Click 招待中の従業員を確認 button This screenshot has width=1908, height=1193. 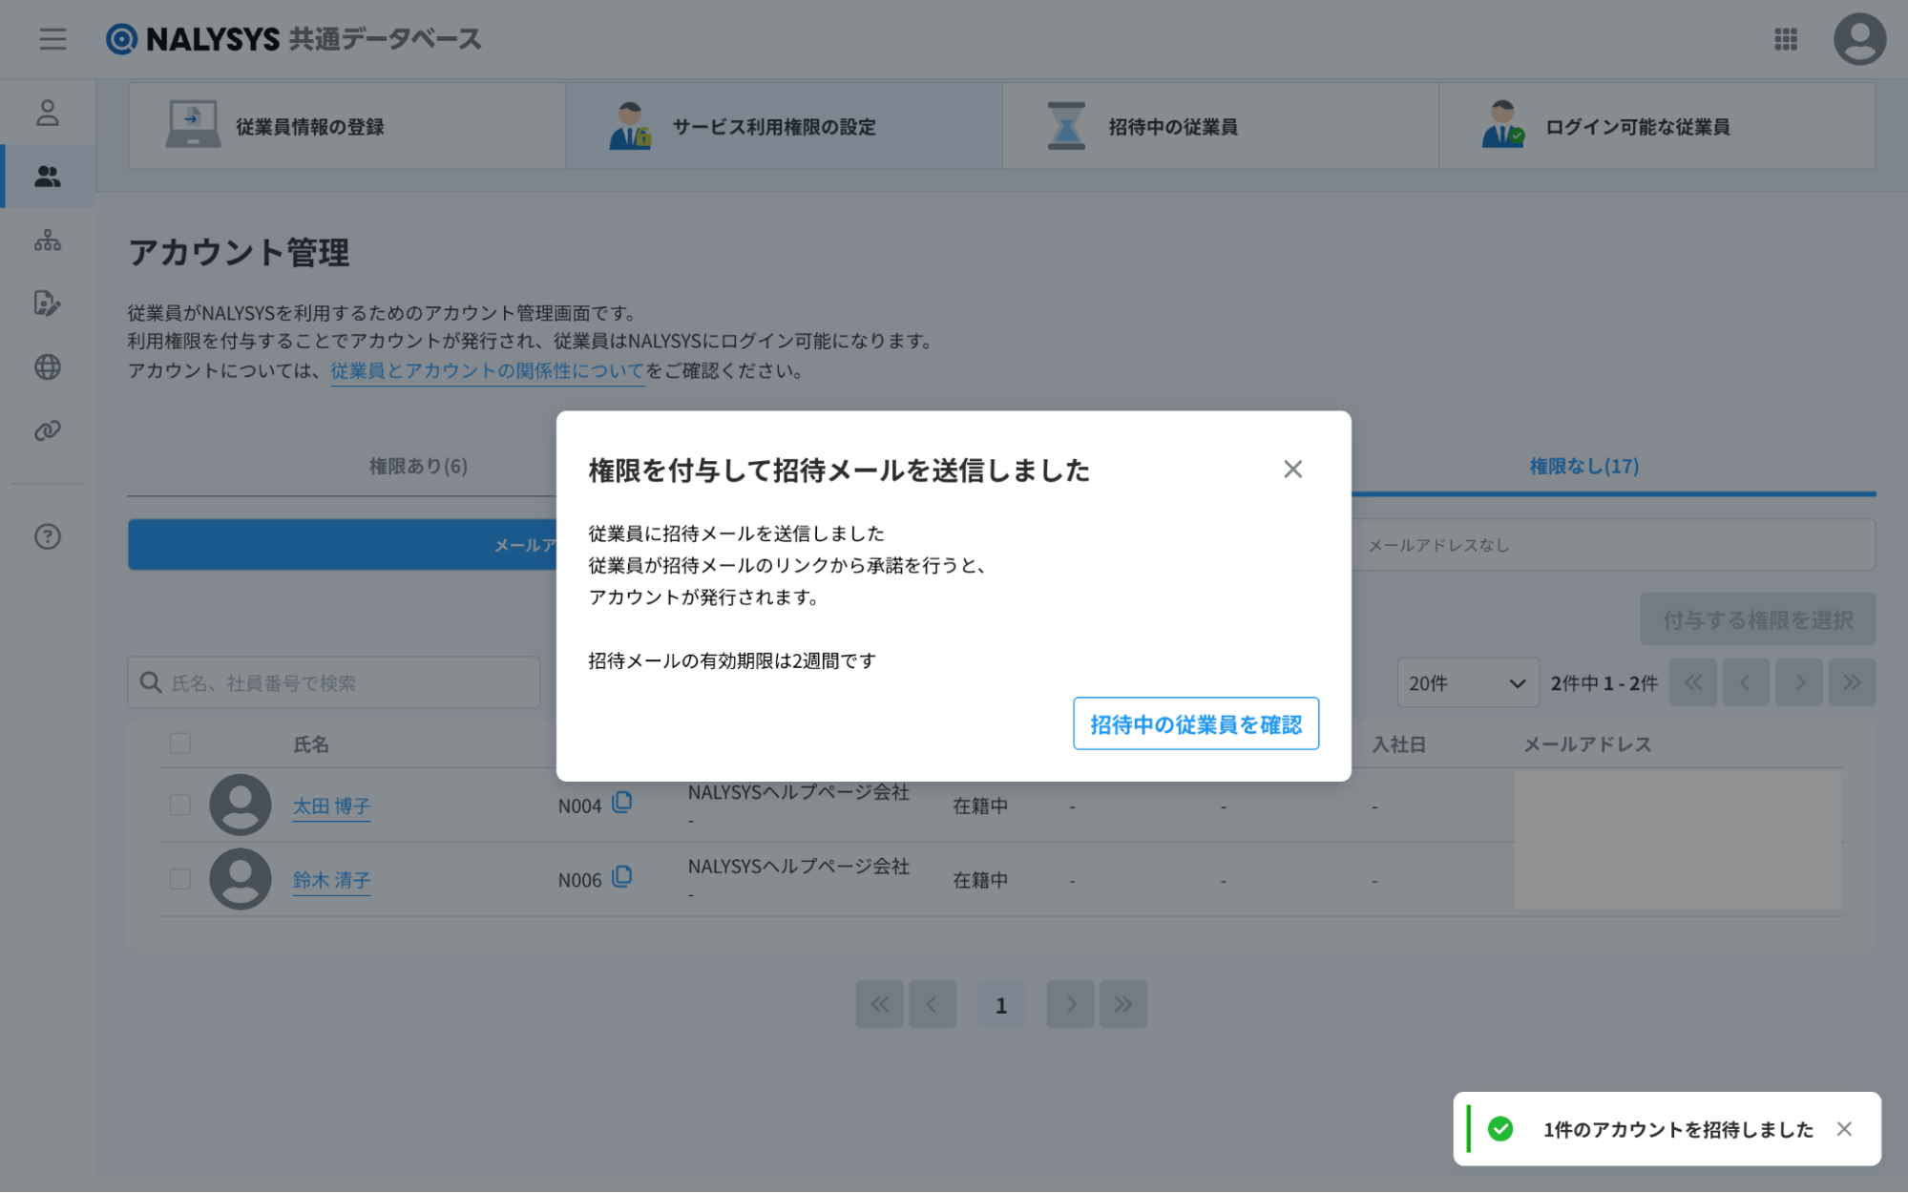tap(1195, 724)
